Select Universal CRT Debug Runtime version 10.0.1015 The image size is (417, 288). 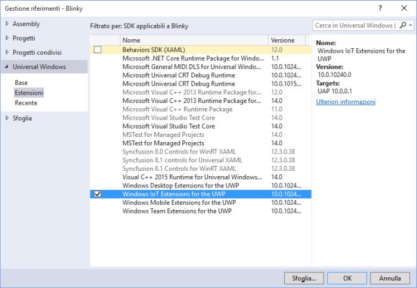(201, 84)
